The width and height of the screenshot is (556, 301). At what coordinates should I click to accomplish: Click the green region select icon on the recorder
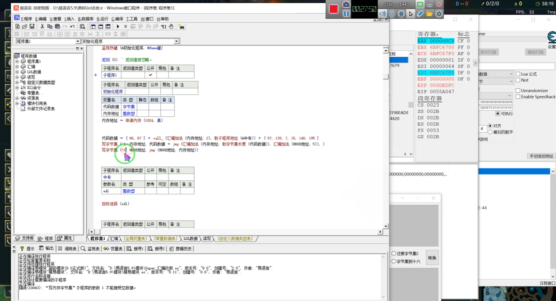tap(420, 4)
